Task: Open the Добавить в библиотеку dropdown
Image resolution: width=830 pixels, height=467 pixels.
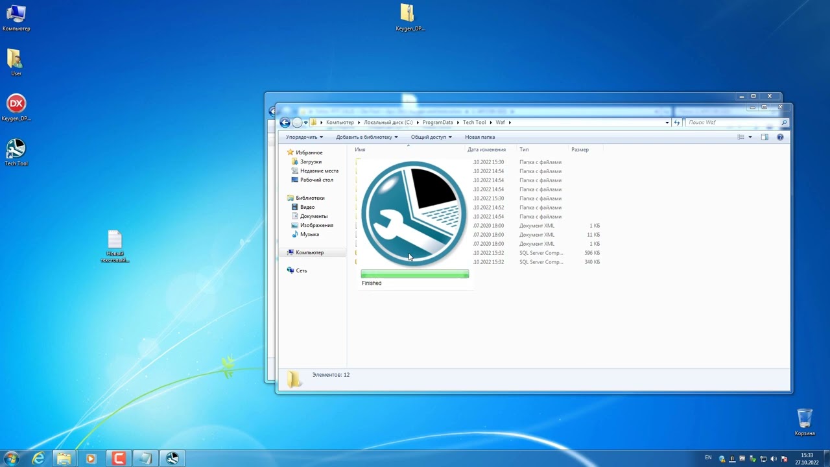Action: point(366,137)
